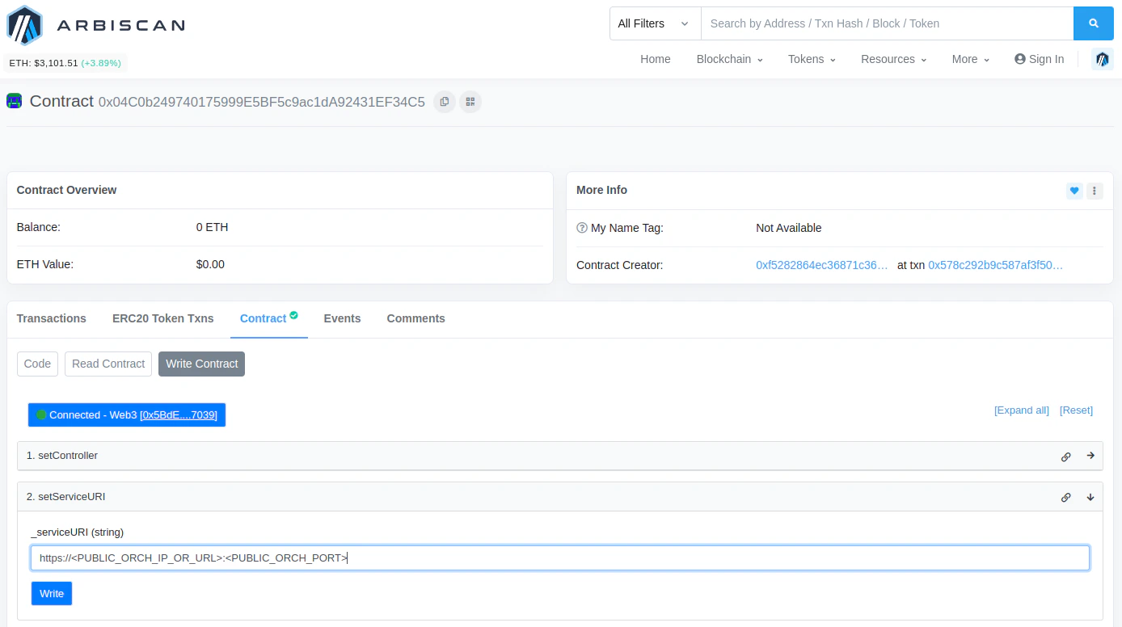
Task: Click the Balance value 0 ETH
Action: [x=213, y=227]
